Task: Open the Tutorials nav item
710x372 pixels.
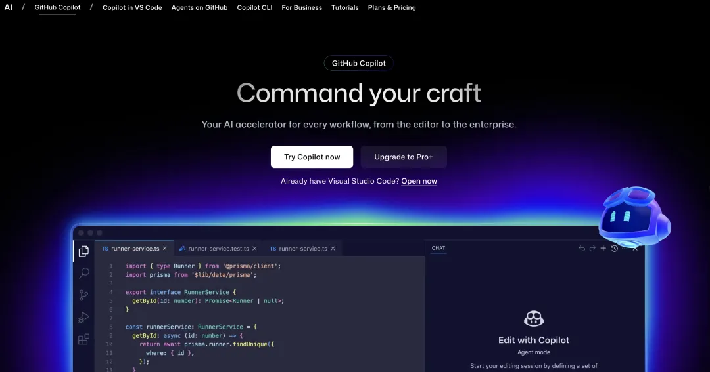Action: pos(345,8)
